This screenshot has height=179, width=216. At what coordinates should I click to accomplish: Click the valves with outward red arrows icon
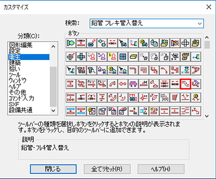click(175, 84)
